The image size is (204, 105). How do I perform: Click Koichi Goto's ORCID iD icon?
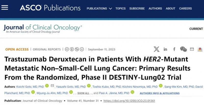coord(47,86)
